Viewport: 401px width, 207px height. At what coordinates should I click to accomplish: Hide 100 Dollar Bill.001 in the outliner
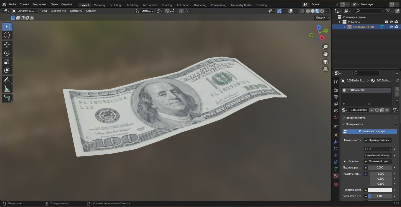coord(391,27)
